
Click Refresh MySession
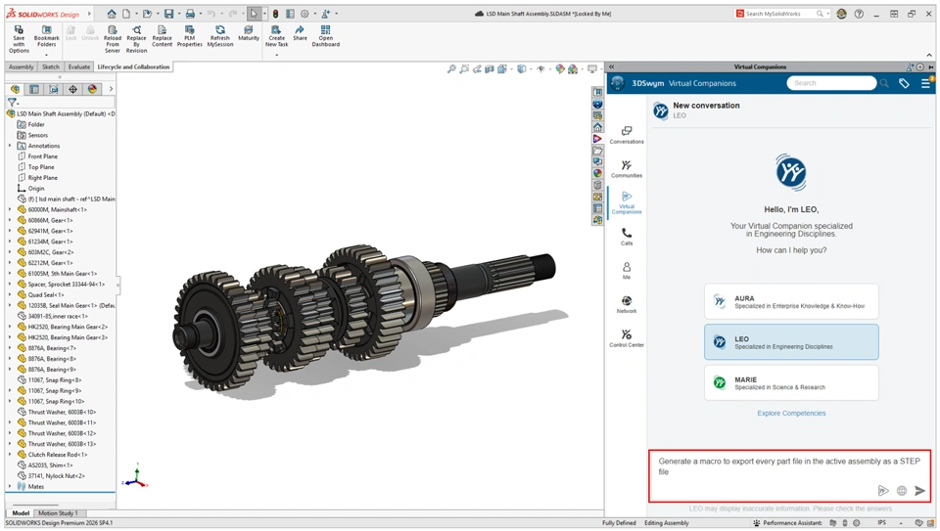point(220,36)
